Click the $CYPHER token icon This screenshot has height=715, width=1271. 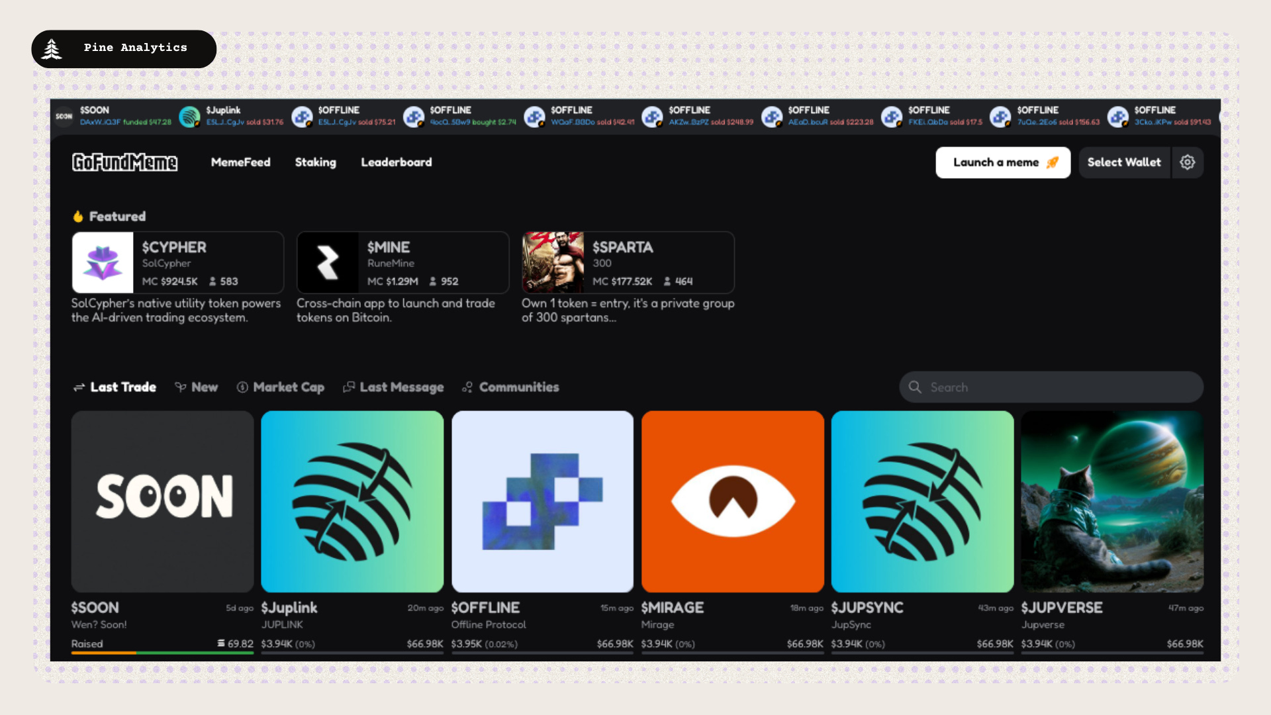pos(103,263)
